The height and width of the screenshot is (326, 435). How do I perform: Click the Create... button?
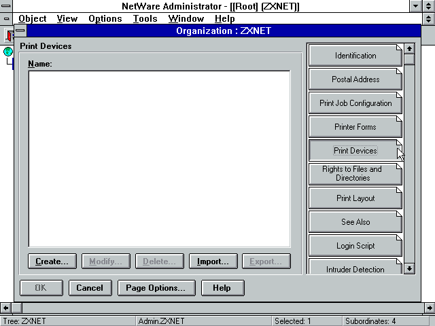click(x=52, y=261)
